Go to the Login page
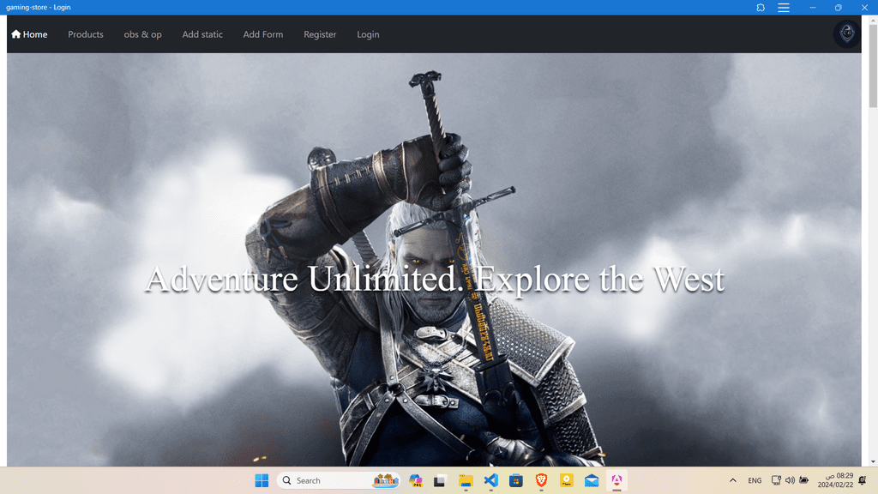 pos(368,34)
